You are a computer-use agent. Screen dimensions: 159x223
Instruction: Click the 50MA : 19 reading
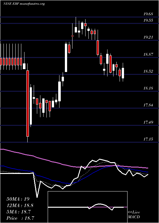[x=18, y=199]
